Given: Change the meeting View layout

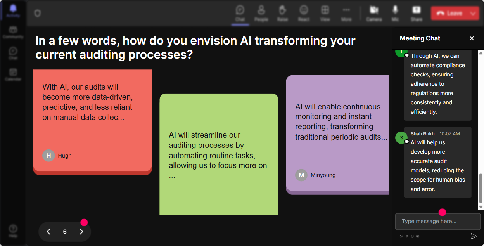Looking at the screenshot, I should point(325,13).
